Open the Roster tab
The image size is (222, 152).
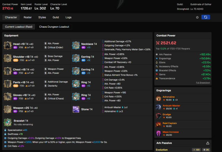point(28,17)
